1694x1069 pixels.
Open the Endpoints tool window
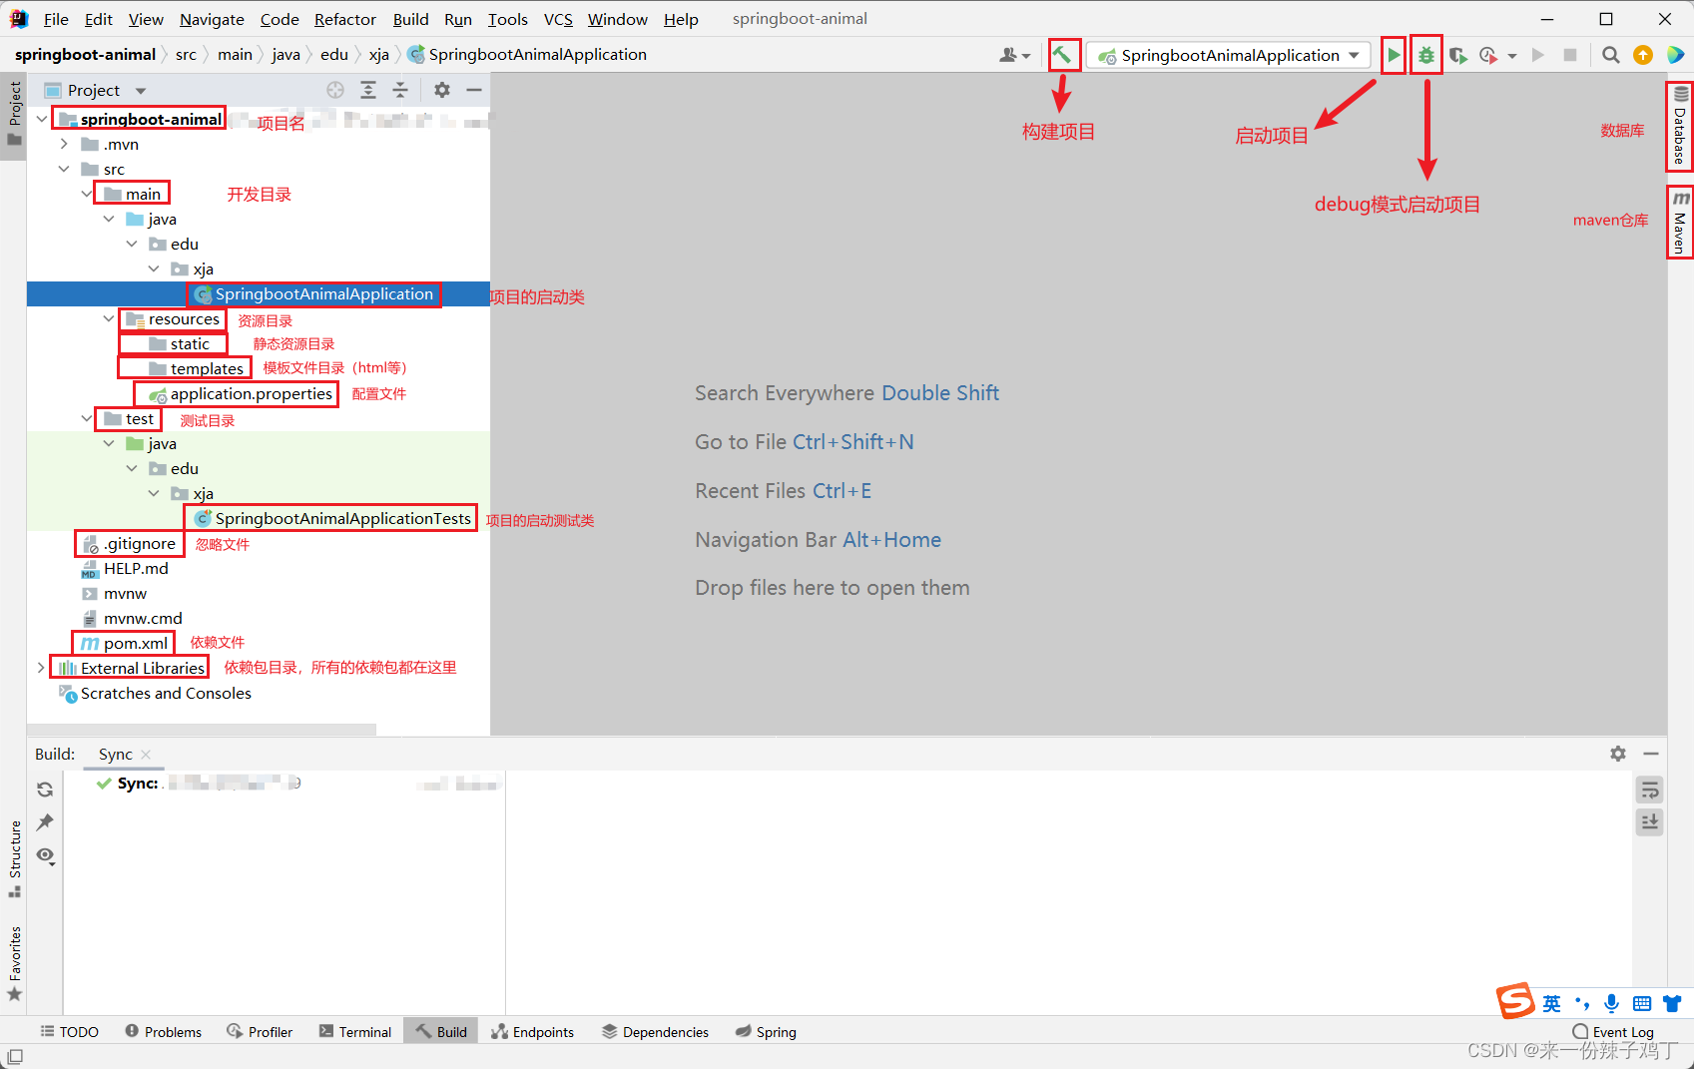coord(533,1031)
